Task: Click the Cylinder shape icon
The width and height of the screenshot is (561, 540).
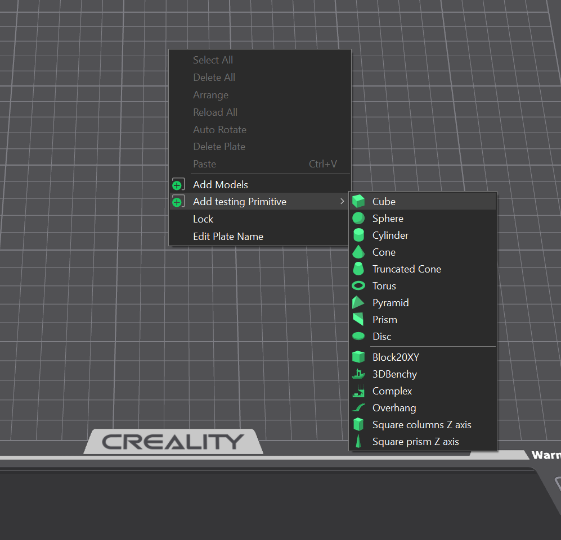Action: point(358,235)
